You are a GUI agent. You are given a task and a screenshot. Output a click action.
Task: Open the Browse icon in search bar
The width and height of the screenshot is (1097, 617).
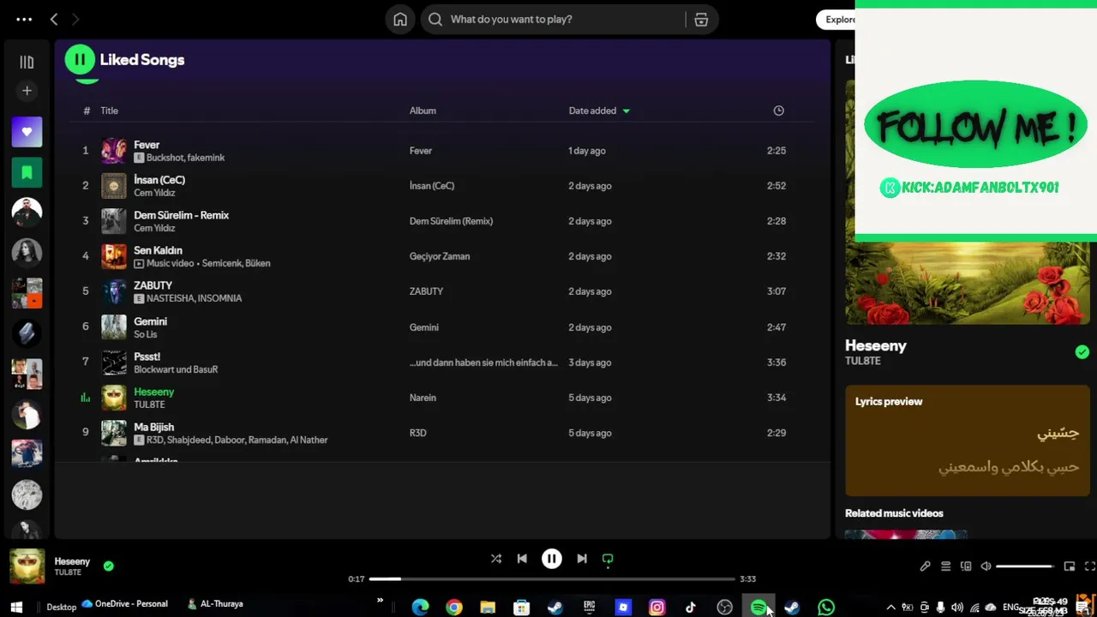tap(701, 19)
